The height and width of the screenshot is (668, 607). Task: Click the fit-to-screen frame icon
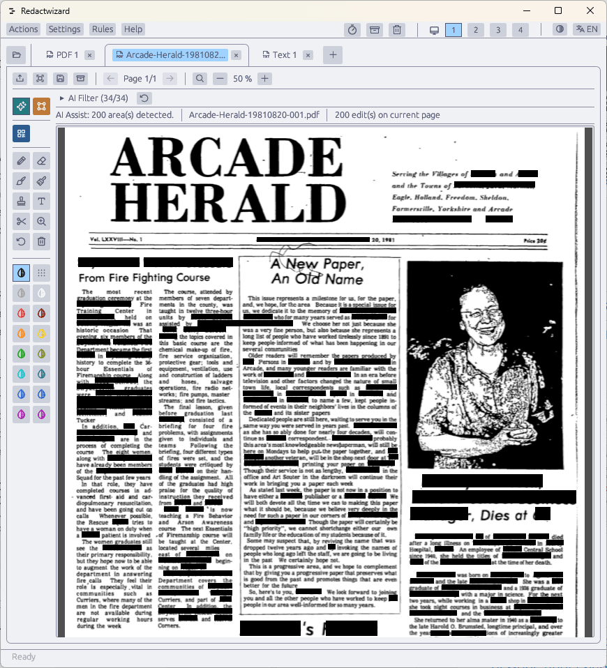point(40,78)
